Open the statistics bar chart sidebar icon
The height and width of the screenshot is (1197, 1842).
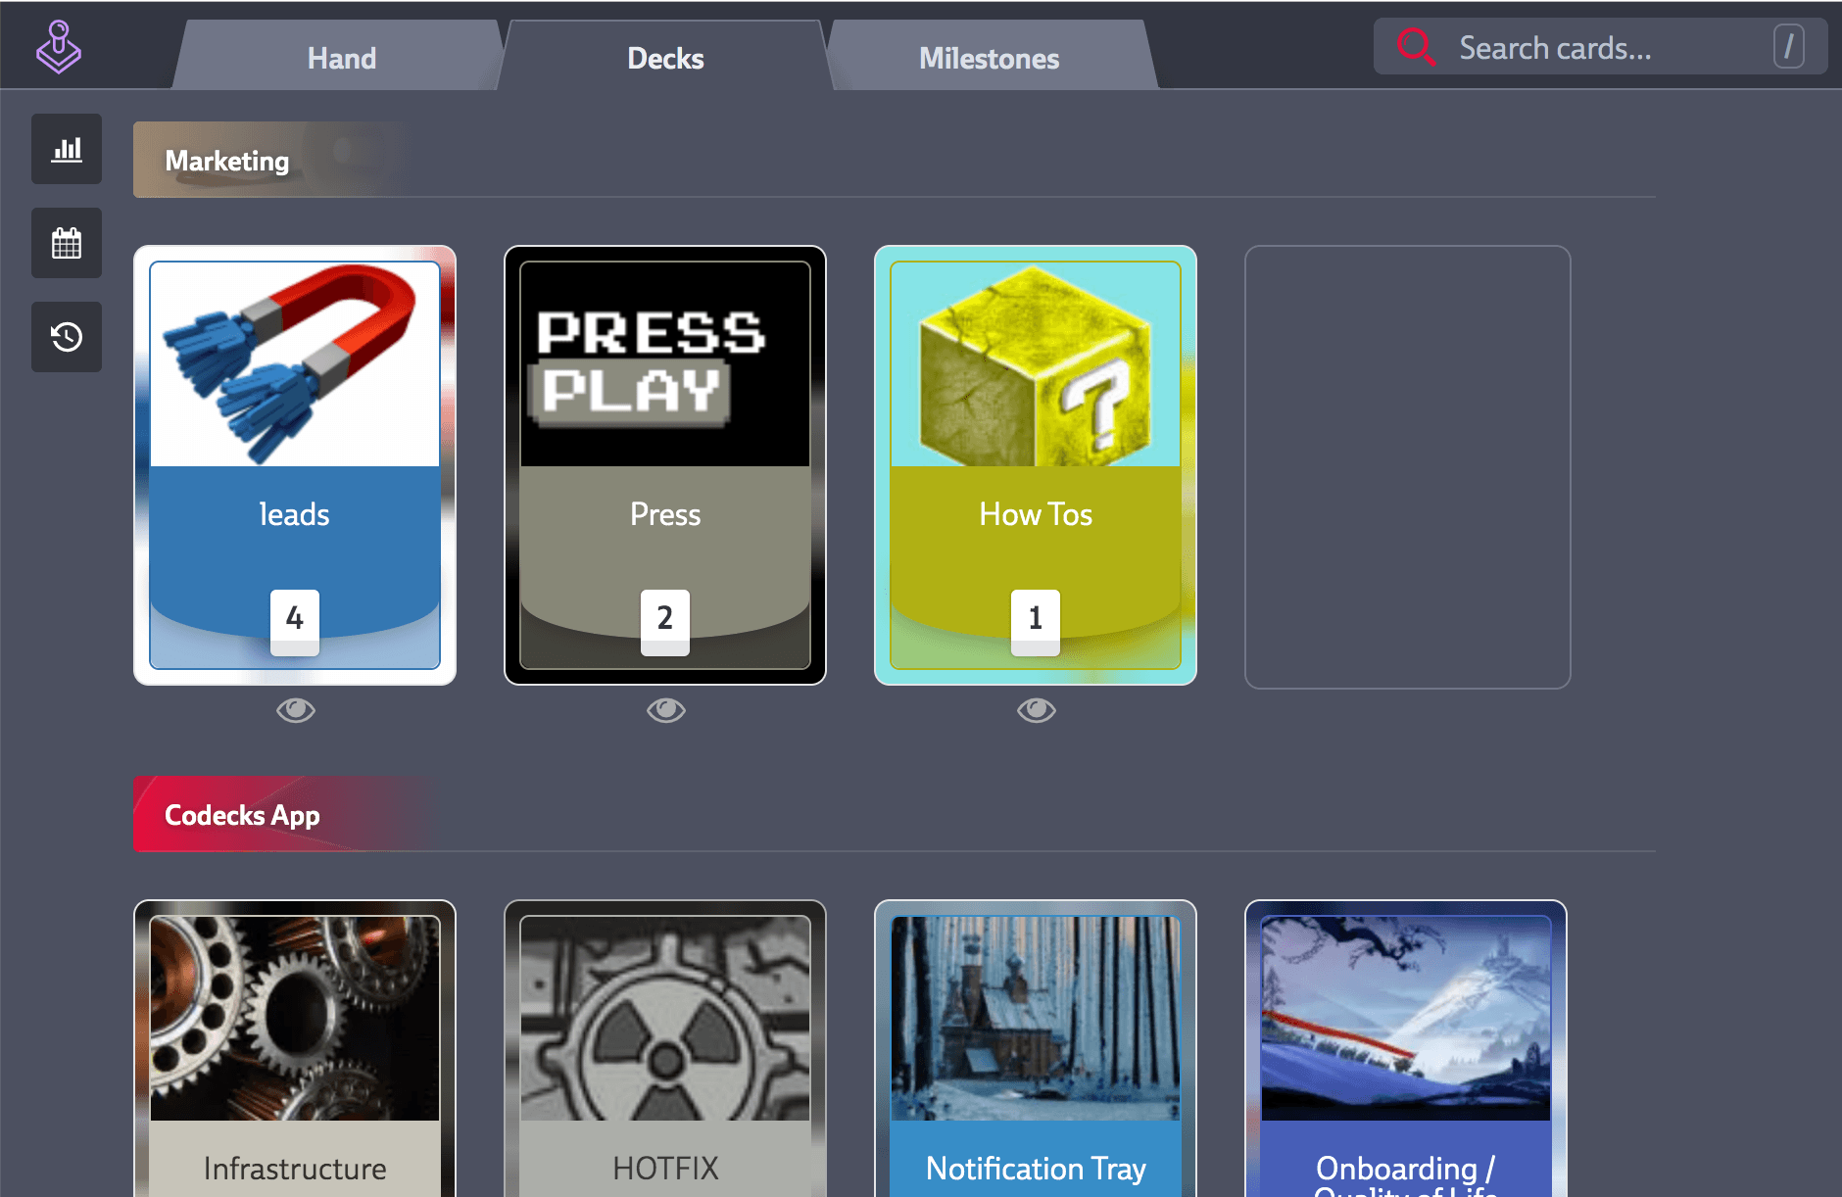click(67, 149)
